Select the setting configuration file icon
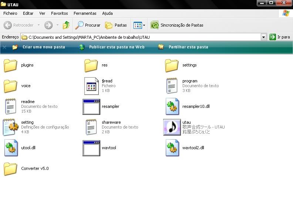The image size is (293, 219). (10, 127)
